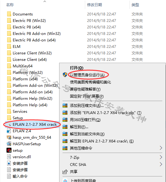The image size is (166, 182).
Task: Choose 打开(O) in the context menu
Action: (77, 68)
